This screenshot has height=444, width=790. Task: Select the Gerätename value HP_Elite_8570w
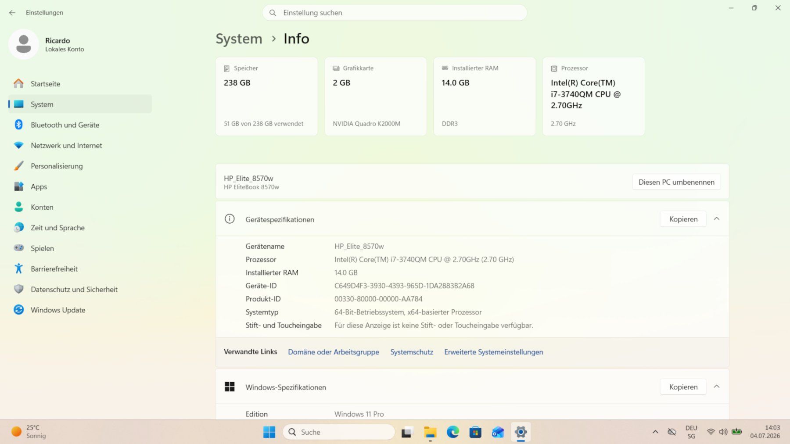pos(359,246)
